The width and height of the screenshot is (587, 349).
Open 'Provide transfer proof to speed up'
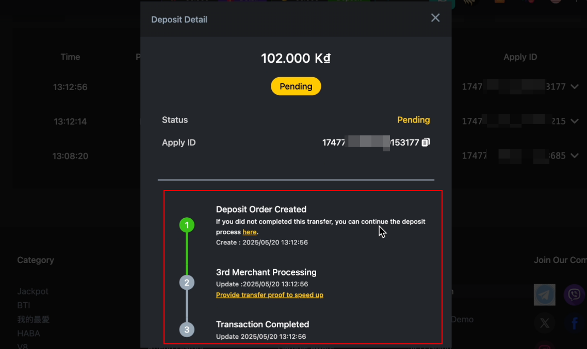269,294
